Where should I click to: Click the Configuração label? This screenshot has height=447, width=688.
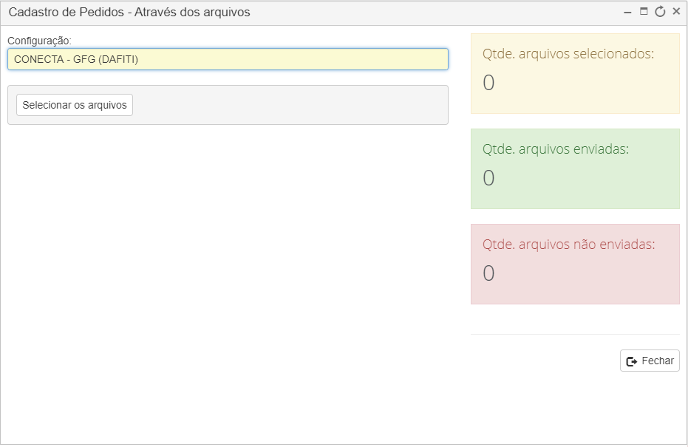[x=39, y=41]
